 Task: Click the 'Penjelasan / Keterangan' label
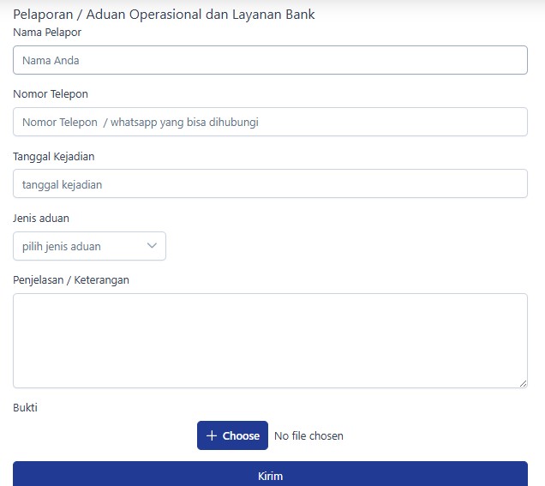pos(71,279)
